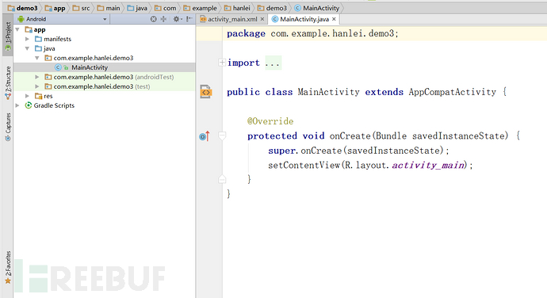Select com.example.hanlei.demo3 (androidTest) item

(x=113, y=77)
